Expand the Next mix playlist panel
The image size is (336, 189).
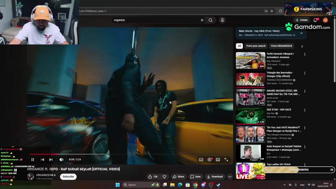pos(301,33)
